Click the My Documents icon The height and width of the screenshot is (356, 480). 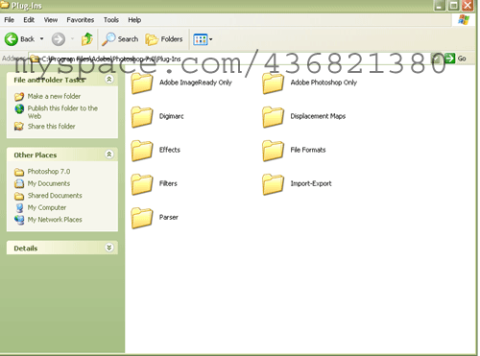pos(19,183)
